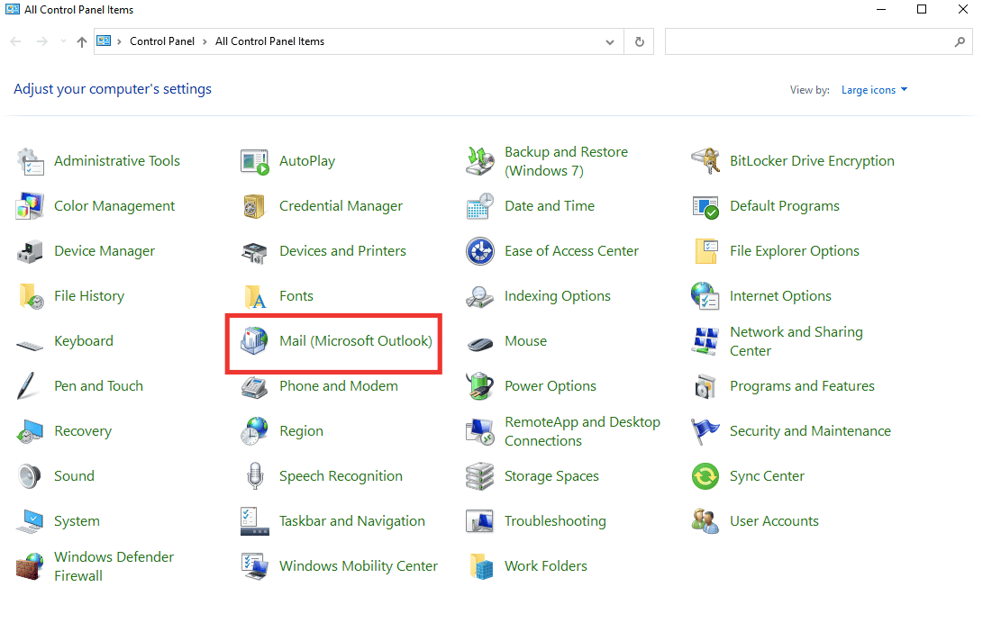Expand the chevron after 'Control Panel' breadcrumb
The height and width of the screenshot is (623, 983).
pos(205,42)
